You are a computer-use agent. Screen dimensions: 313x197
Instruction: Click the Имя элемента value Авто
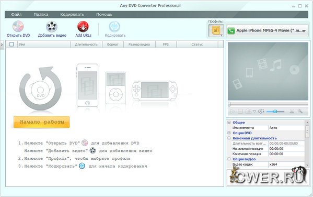pos(286,127)
